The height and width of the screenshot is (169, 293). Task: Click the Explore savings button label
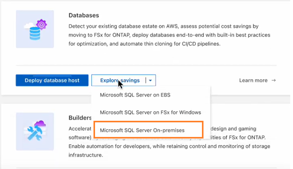coord(120,81)
